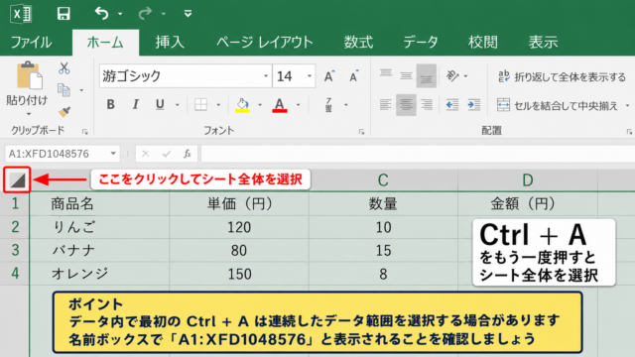Click cell containing りんご

99,227
